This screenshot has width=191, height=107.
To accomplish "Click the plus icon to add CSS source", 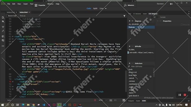I will [129, 21].
